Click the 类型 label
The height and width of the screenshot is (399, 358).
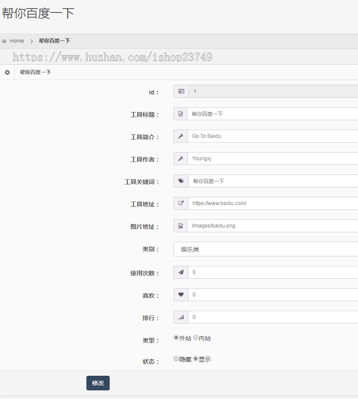coord(150,340)
